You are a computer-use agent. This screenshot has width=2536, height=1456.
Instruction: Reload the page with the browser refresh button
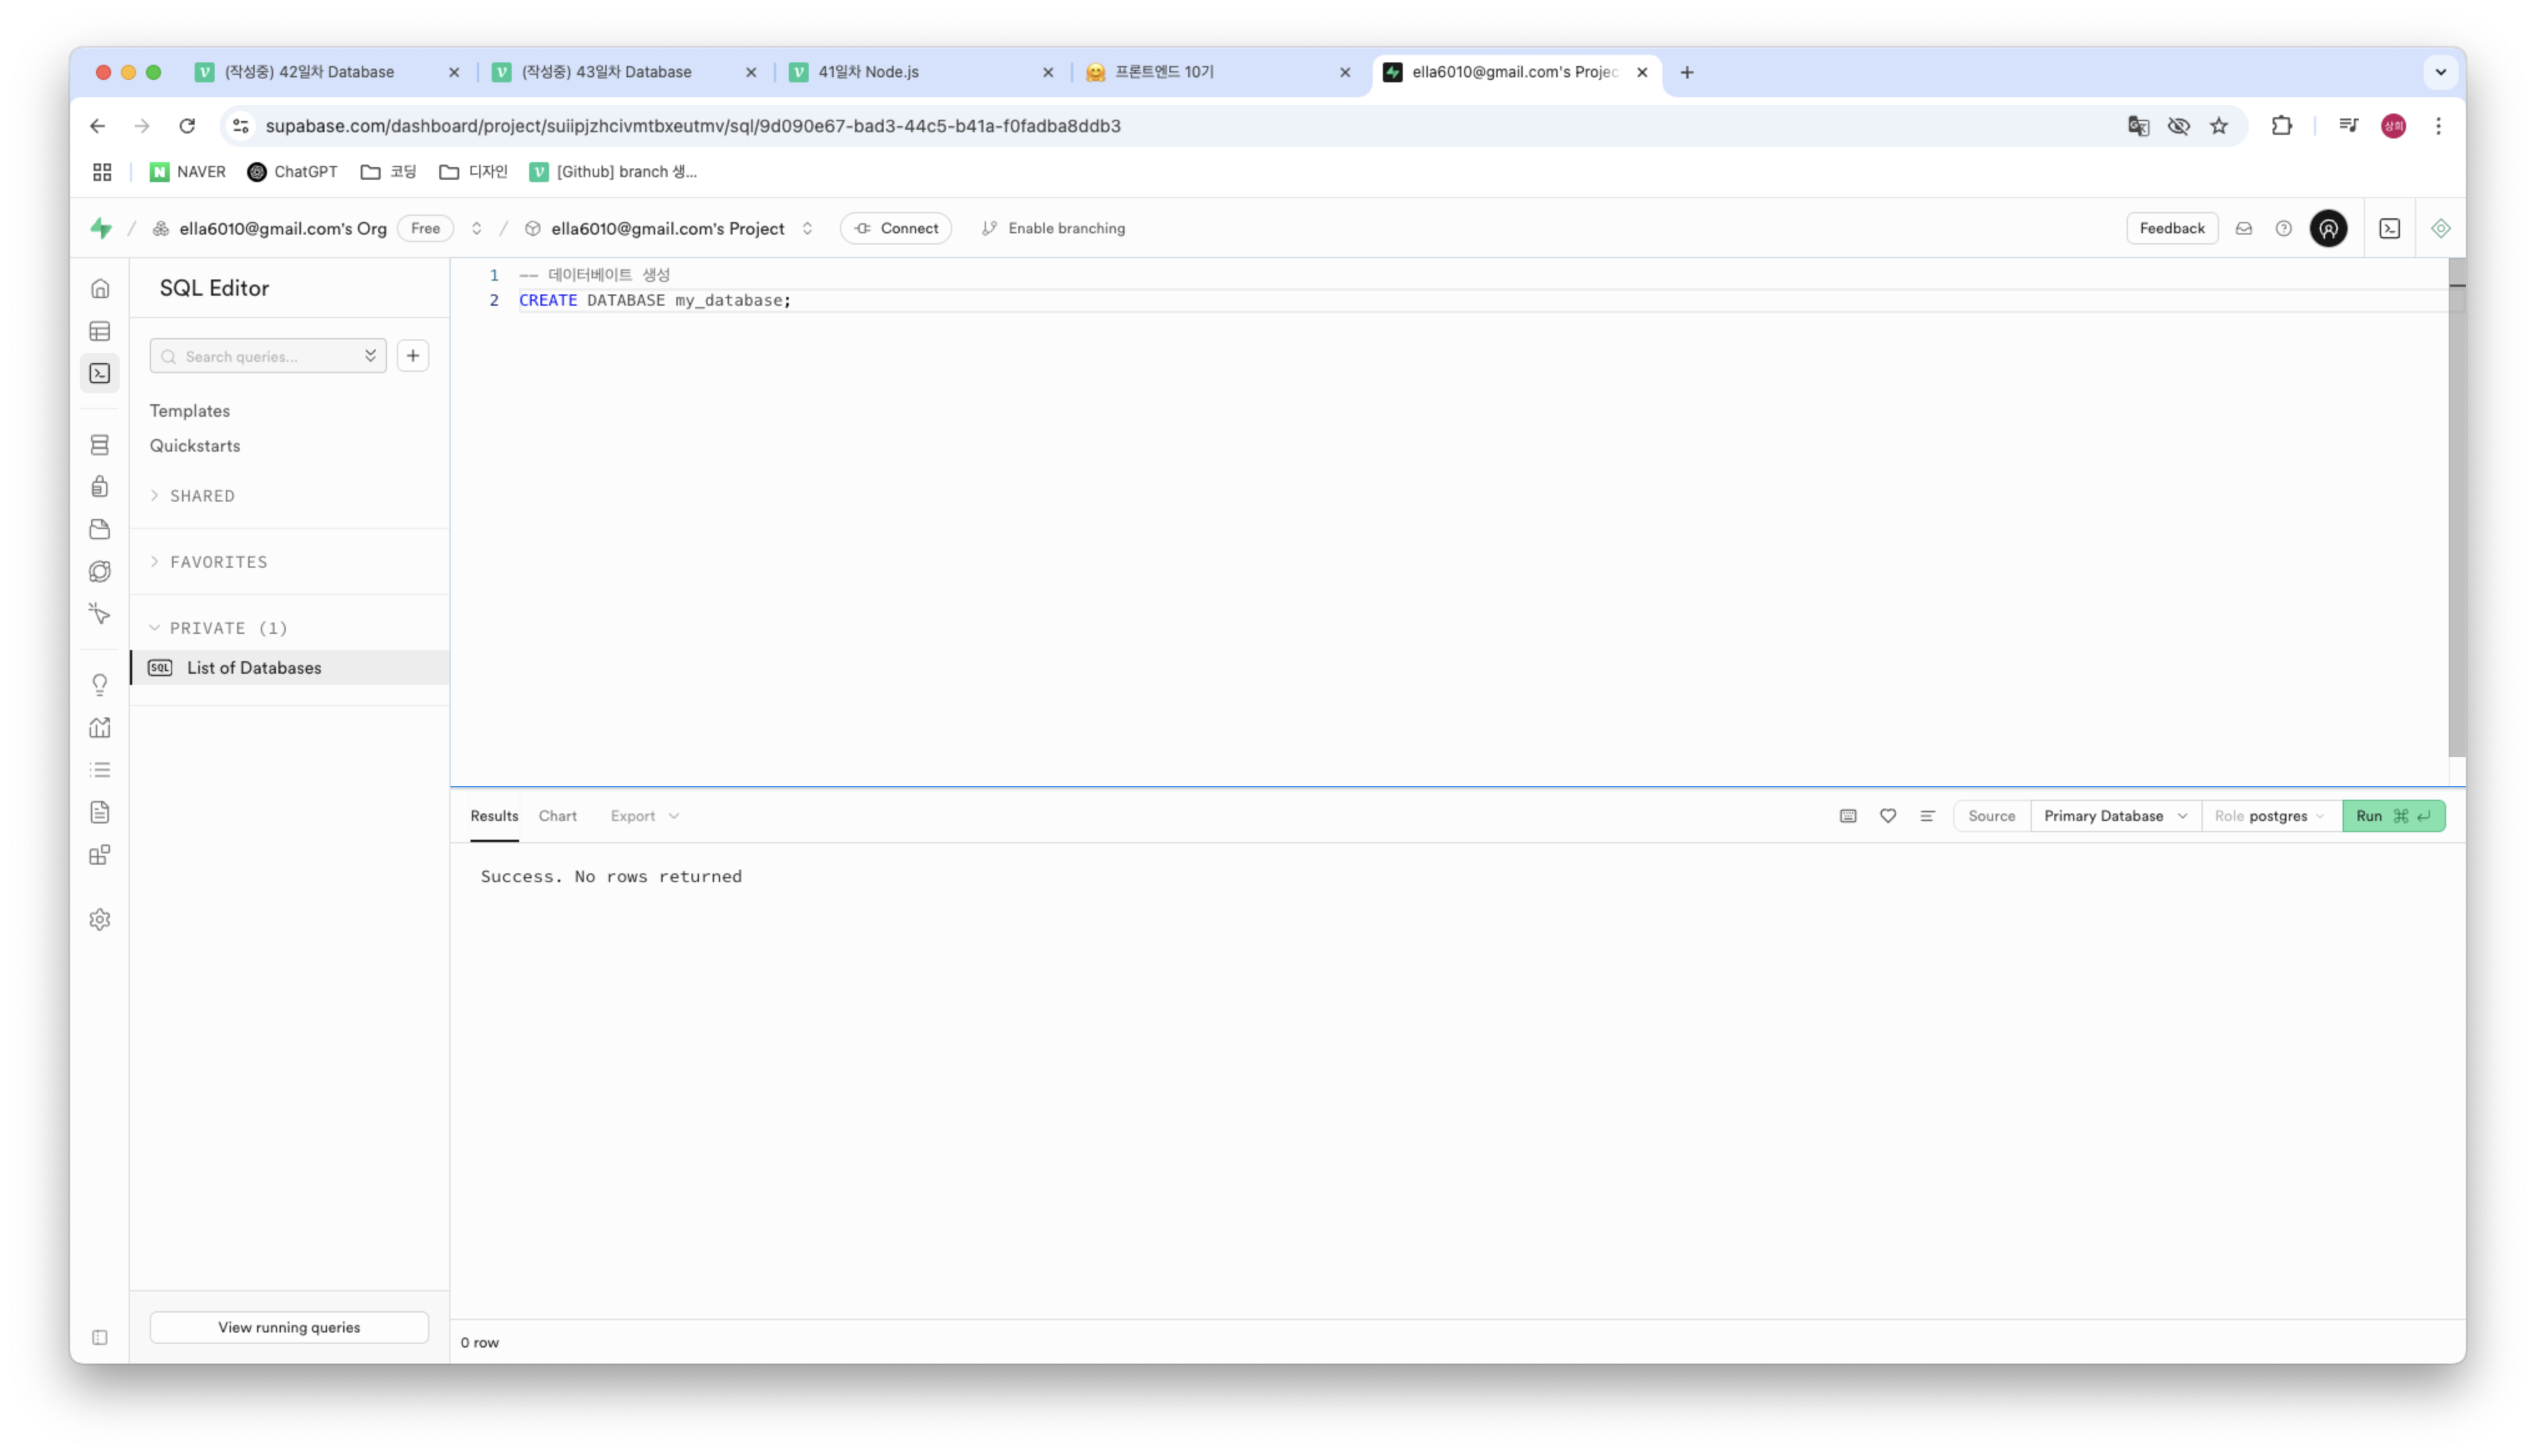coord(187,126)
